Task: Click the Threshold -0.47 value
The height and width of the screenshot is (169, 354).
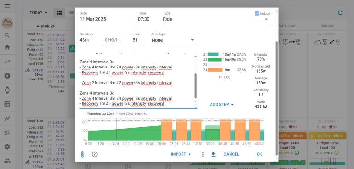Action: pyautogui.click(x=60, y=91)
